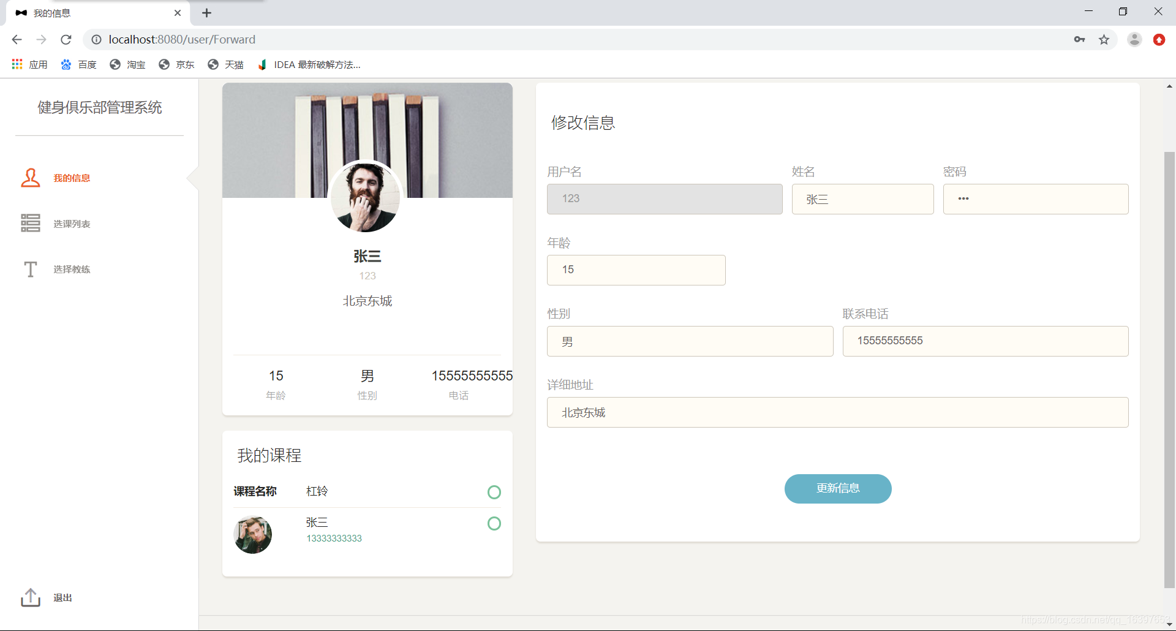Screen dimensions: 1176x631
Task: Close the 我的信息 browser tab
Action: (178, 13)
